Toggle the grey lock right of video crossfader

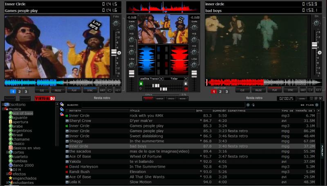(186, 84)
